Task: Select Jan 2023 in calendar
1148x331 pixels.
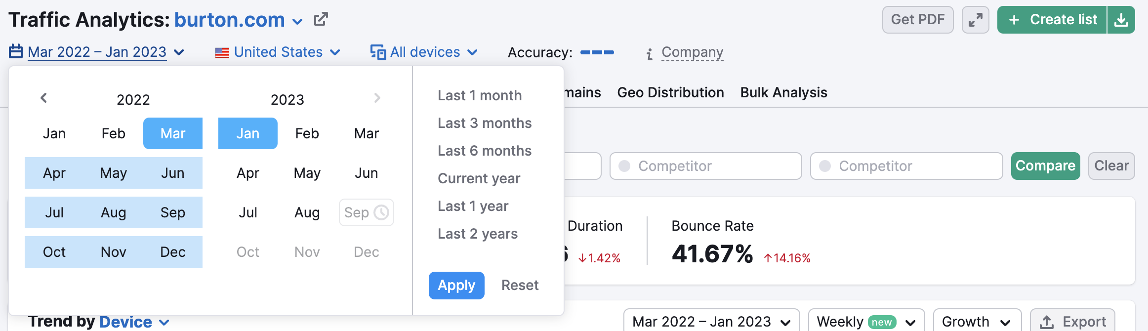Action: (x=248, y=133)
